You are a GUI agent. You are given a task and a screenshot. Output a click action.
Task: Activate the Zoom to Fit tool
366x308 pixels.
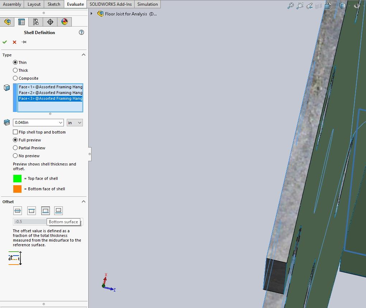291,6
